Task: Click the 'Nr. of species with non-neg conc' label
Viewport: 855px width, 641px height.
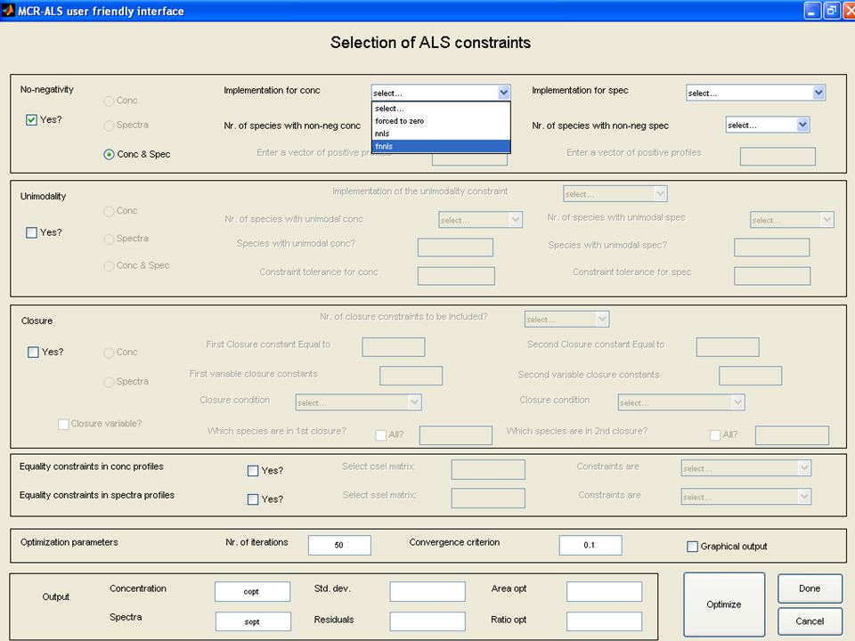Action: 292,126
